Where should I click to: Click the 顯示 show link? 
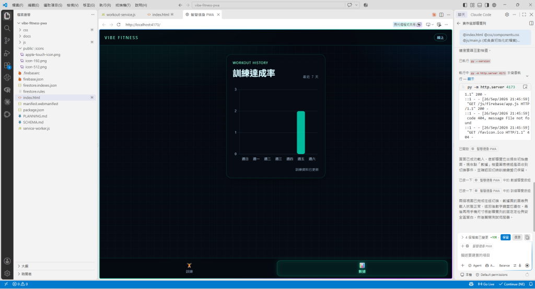click(471, 79)
